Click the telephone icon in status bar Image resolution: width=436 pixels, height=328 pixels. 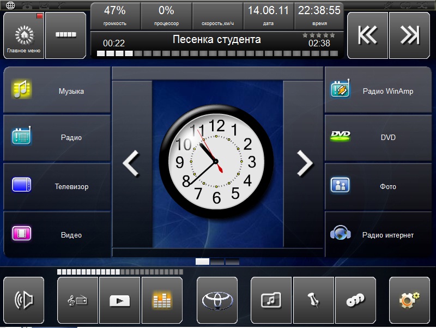click(27, 5)
